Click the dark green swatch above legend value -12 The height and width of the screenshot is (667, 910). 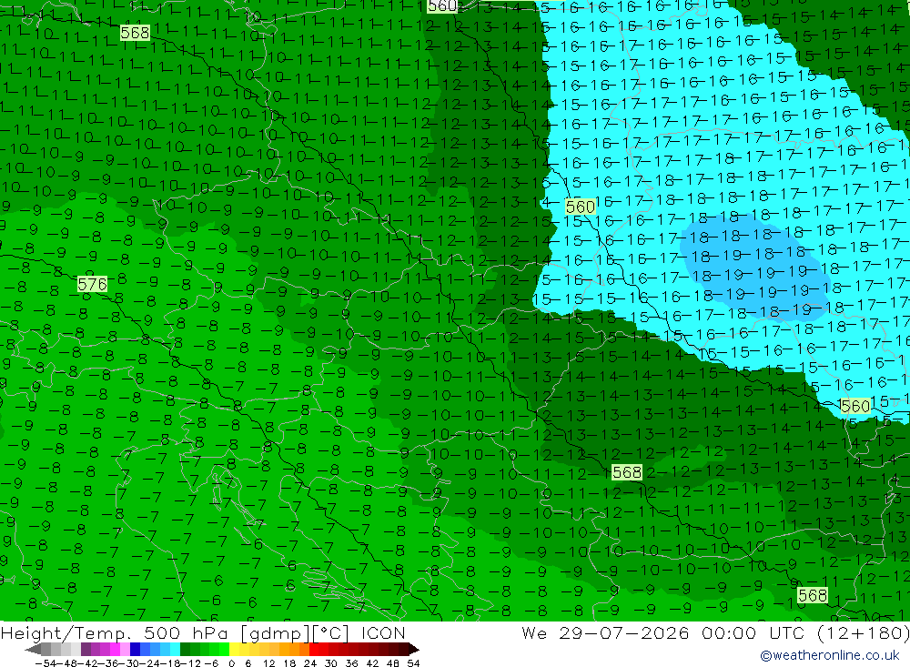(185, 649)
